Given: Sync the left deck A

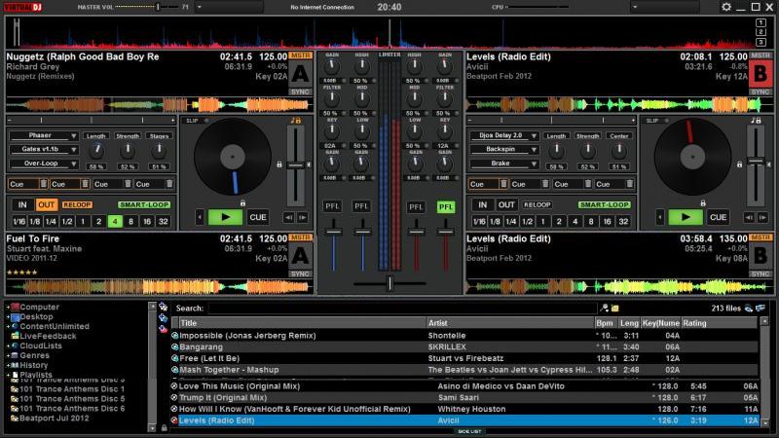Looking at the screenshot, I should coord(300,91).
